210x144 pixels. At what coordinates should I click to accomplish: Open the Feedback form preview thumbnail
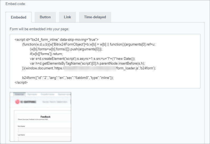point(40,117)
